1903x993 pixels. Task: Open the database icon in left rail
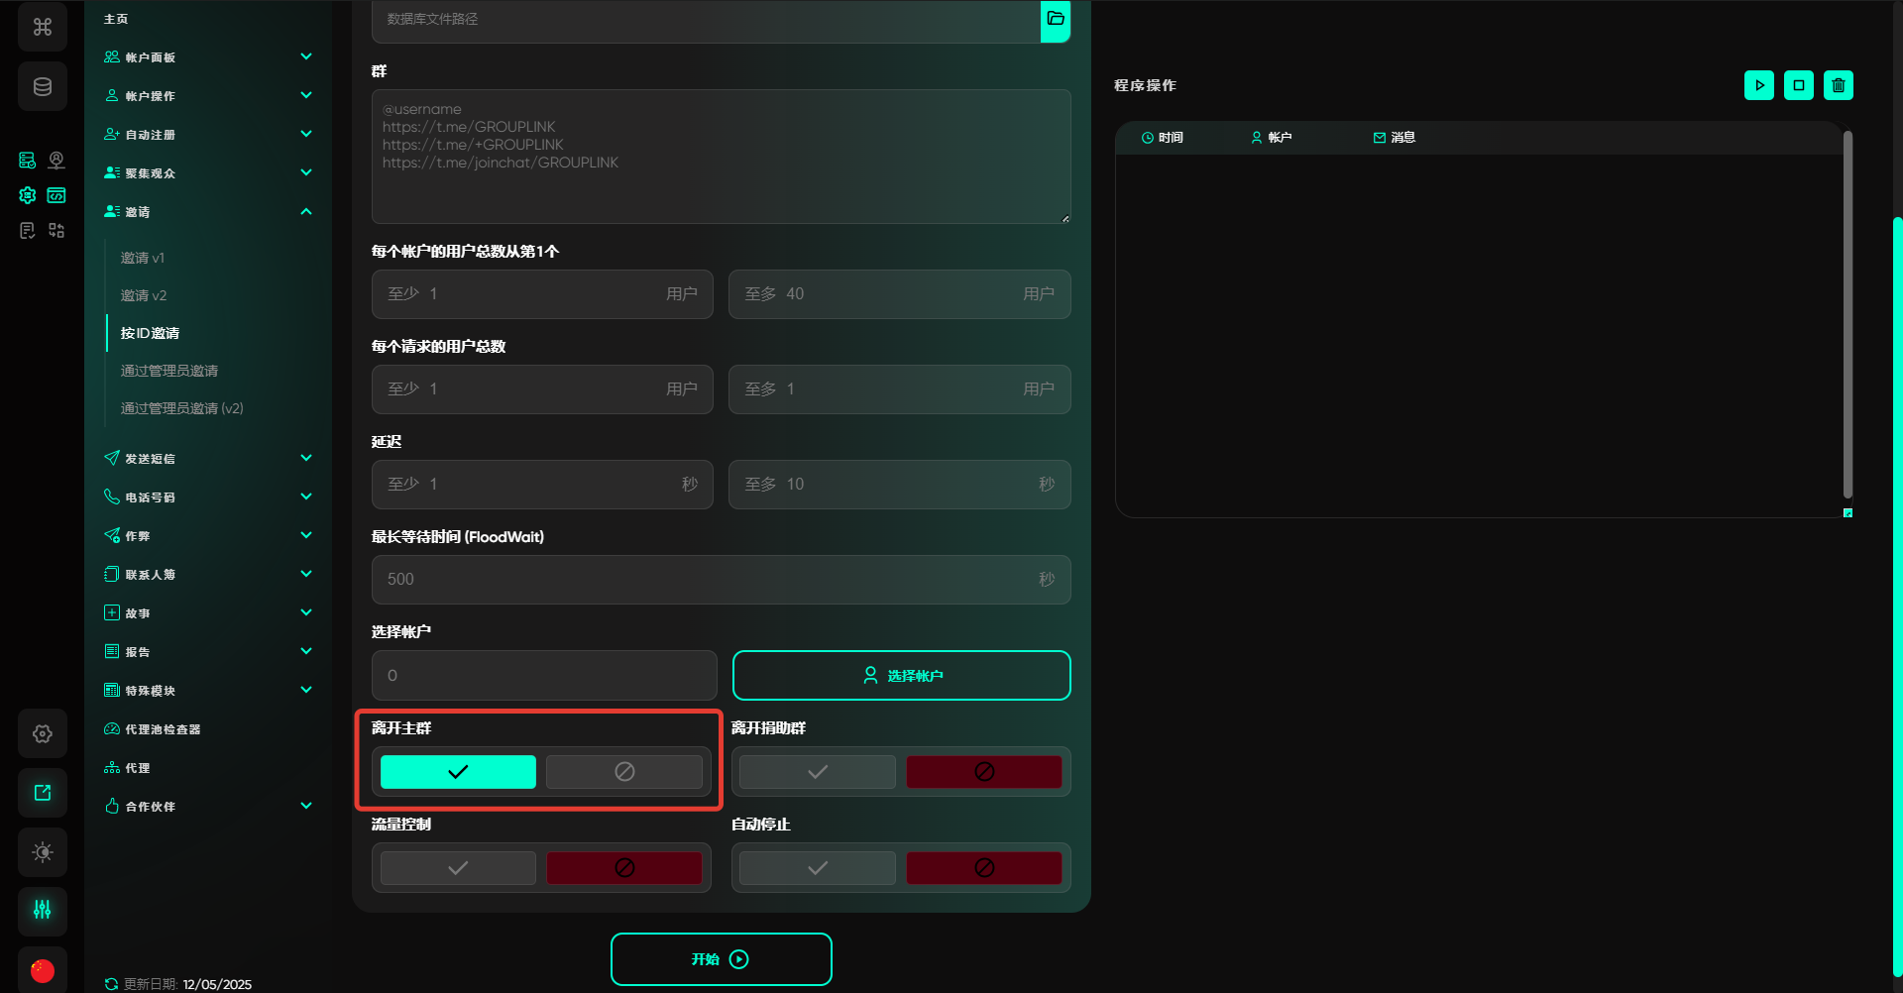click(x=43, y=87)
